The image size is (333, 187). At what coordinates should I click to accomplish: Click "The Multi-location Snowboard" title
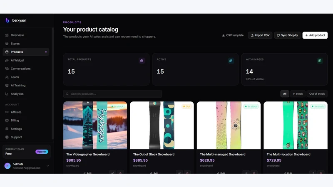(288, 154)
